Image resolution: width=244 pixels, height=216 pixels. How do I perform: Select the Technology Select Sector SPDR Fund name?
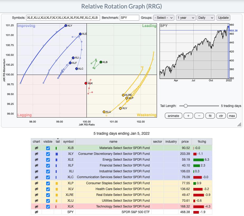(123, 206)
